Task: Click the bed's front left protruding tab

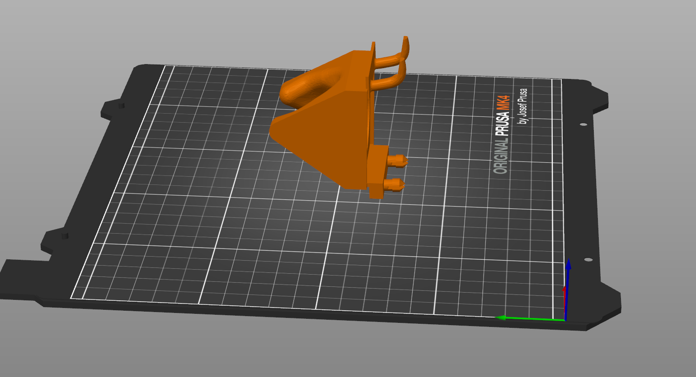Action: (x=23, y=280)
